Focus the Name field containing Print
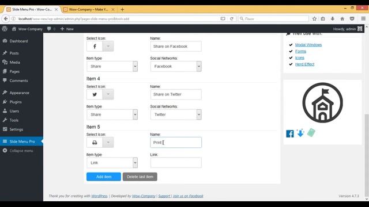Image resolution: width=369 pixels, height=207 pixels. tap(176, 143)
